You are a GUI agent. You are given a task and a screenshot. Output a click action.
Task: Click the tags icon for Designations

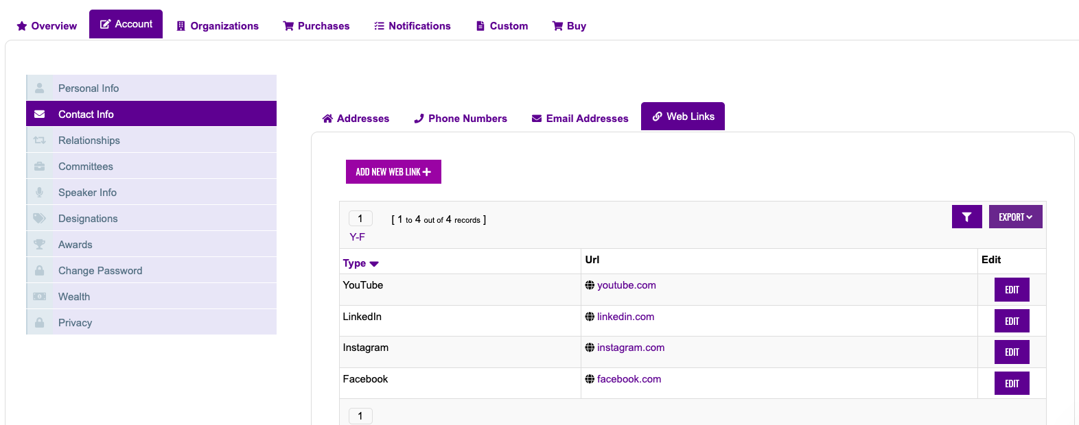tap(40, 219)
